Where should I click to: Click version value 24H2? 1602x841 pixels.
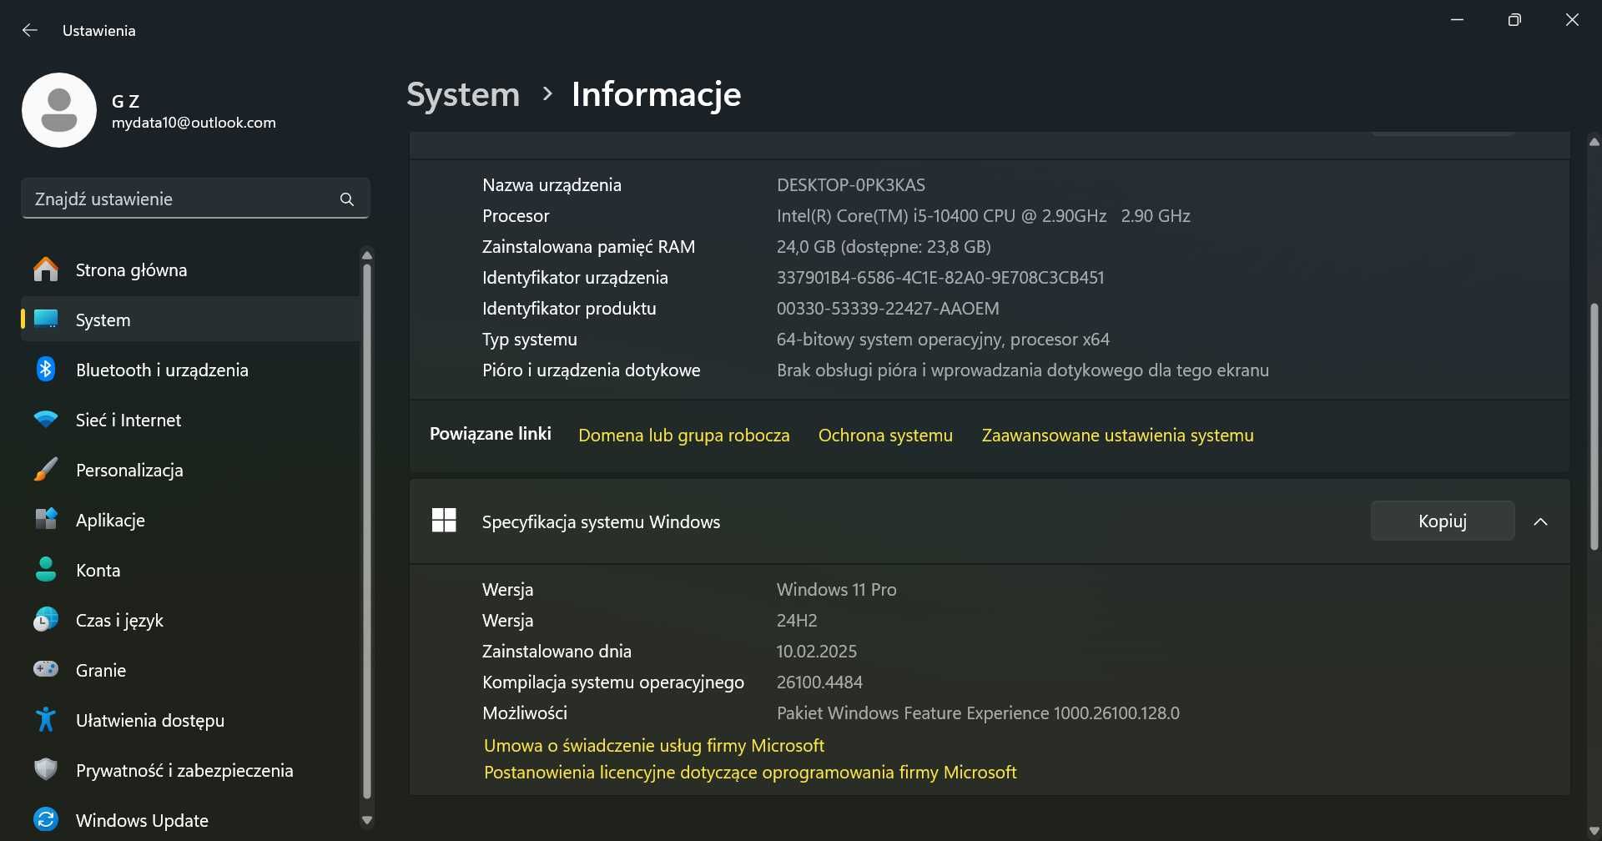[797, 621]
